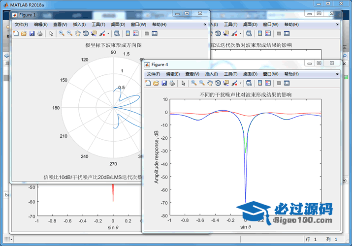Open 窗口(W) menu in Figure 1

coord(138,25)
